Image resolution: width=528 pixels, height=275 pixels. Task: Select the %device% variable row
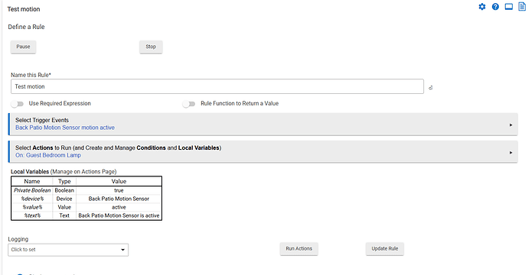86,199
